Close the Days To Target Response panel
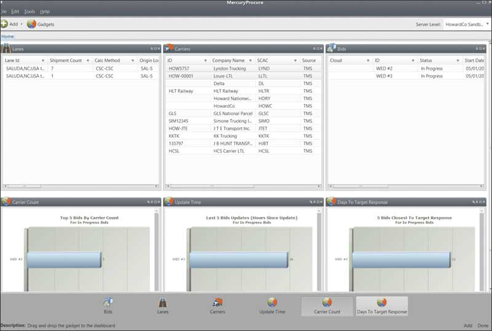This screenshot has width=492, height=331. point(484,202)
